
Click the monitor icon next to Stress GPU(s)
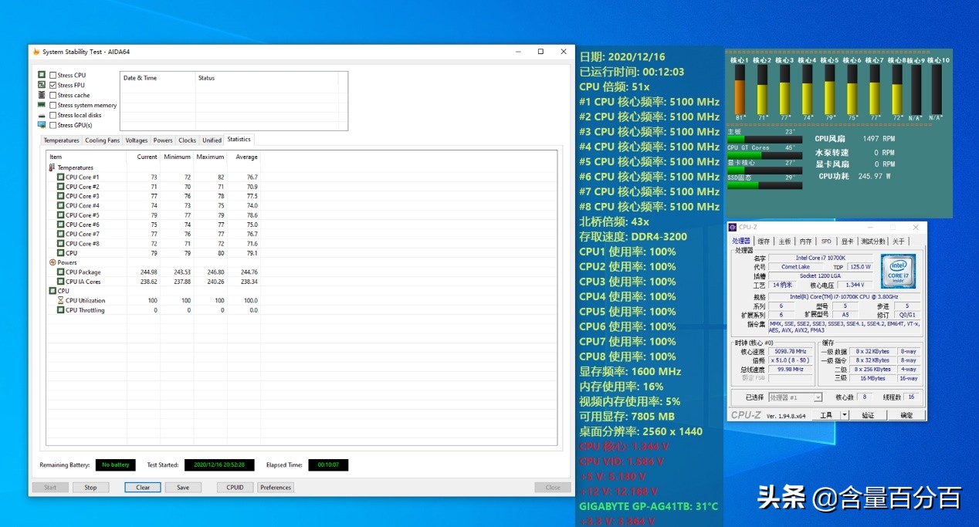pos(42,125)
